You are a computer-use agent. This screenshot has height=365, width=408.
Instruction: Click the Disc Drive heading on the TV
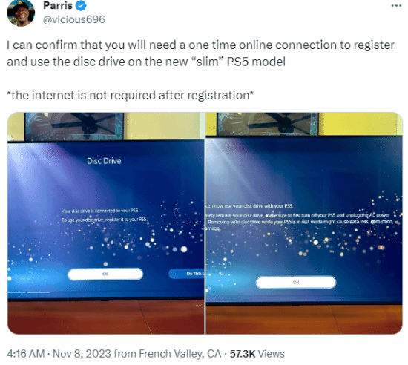(x=104, y=161)
